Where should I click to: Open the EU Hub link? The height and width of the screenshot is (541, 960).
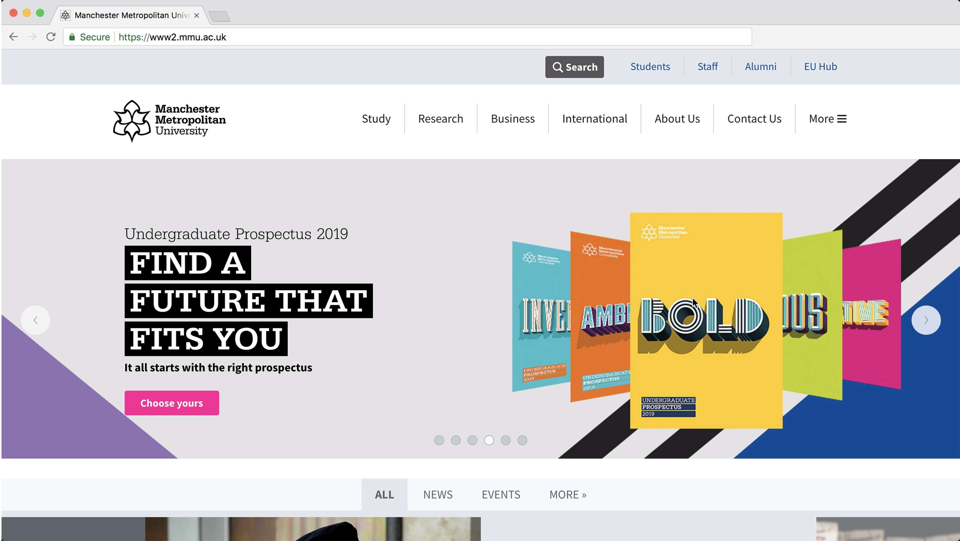tap(820, 67)
